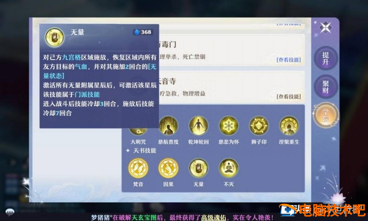Select the 学院 side tab

(x=326, y=115)
